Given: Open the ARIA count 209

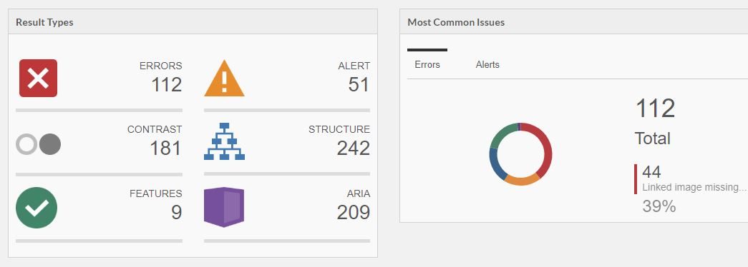Looking at the screenshot, I should (x=354, y=212).
